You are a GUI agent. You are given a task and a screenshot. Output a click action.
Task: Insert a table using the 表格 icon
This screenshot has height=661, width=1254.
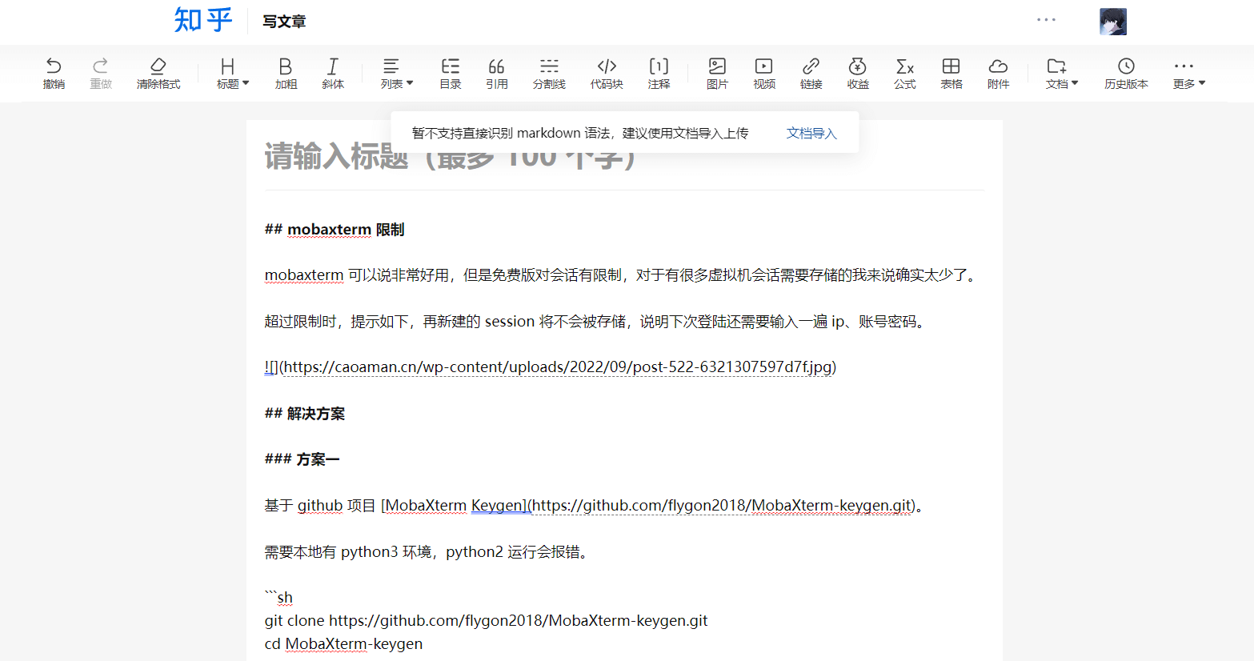click(952, 73)
